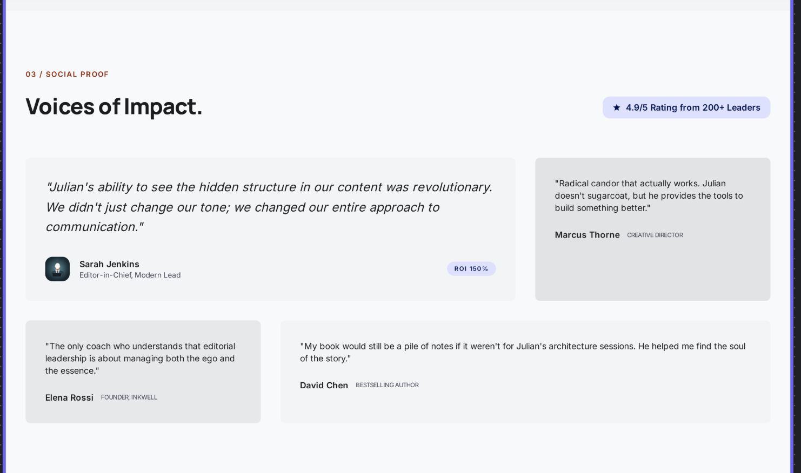Select the "FOUNDER, INKWELL" label
The width and height of the screenshot is (801, 473).
pos(129,397)
